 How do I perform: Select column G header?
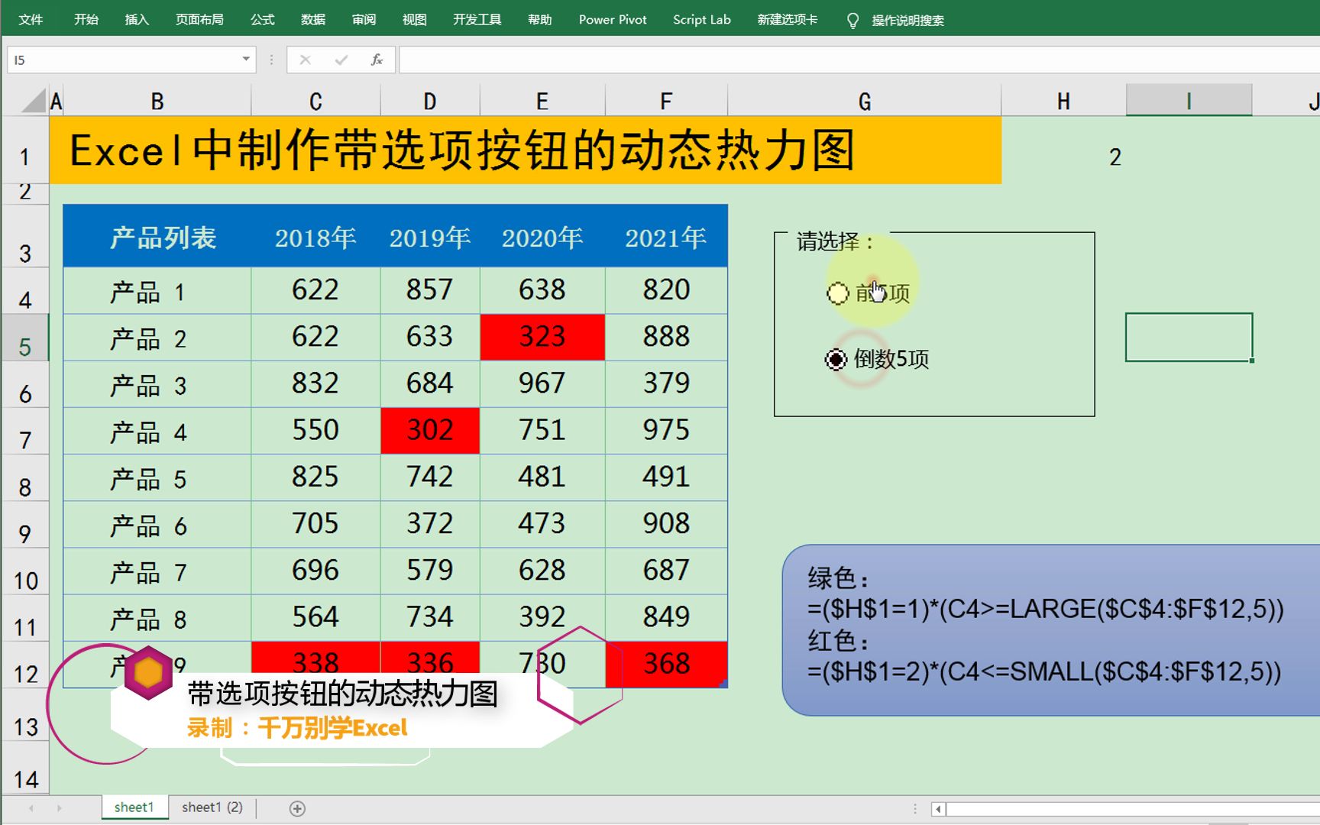(865, 101)
